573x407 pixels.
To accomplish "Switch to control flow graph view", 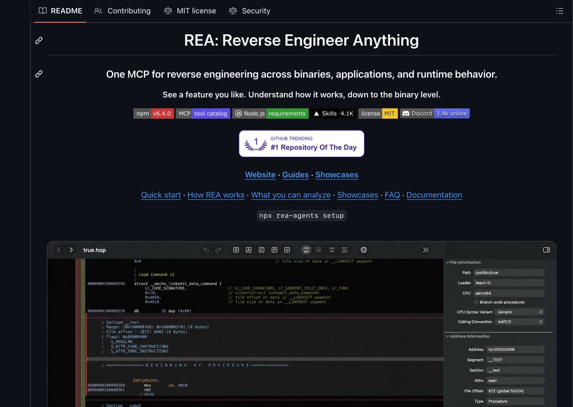I will 318,250.
